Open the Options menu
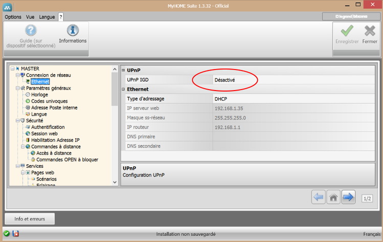The image size is (383, 242). [x=13, y=17]
